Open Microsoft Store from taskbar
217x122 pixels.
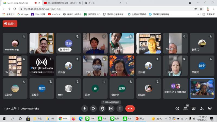tap(28, 119)
